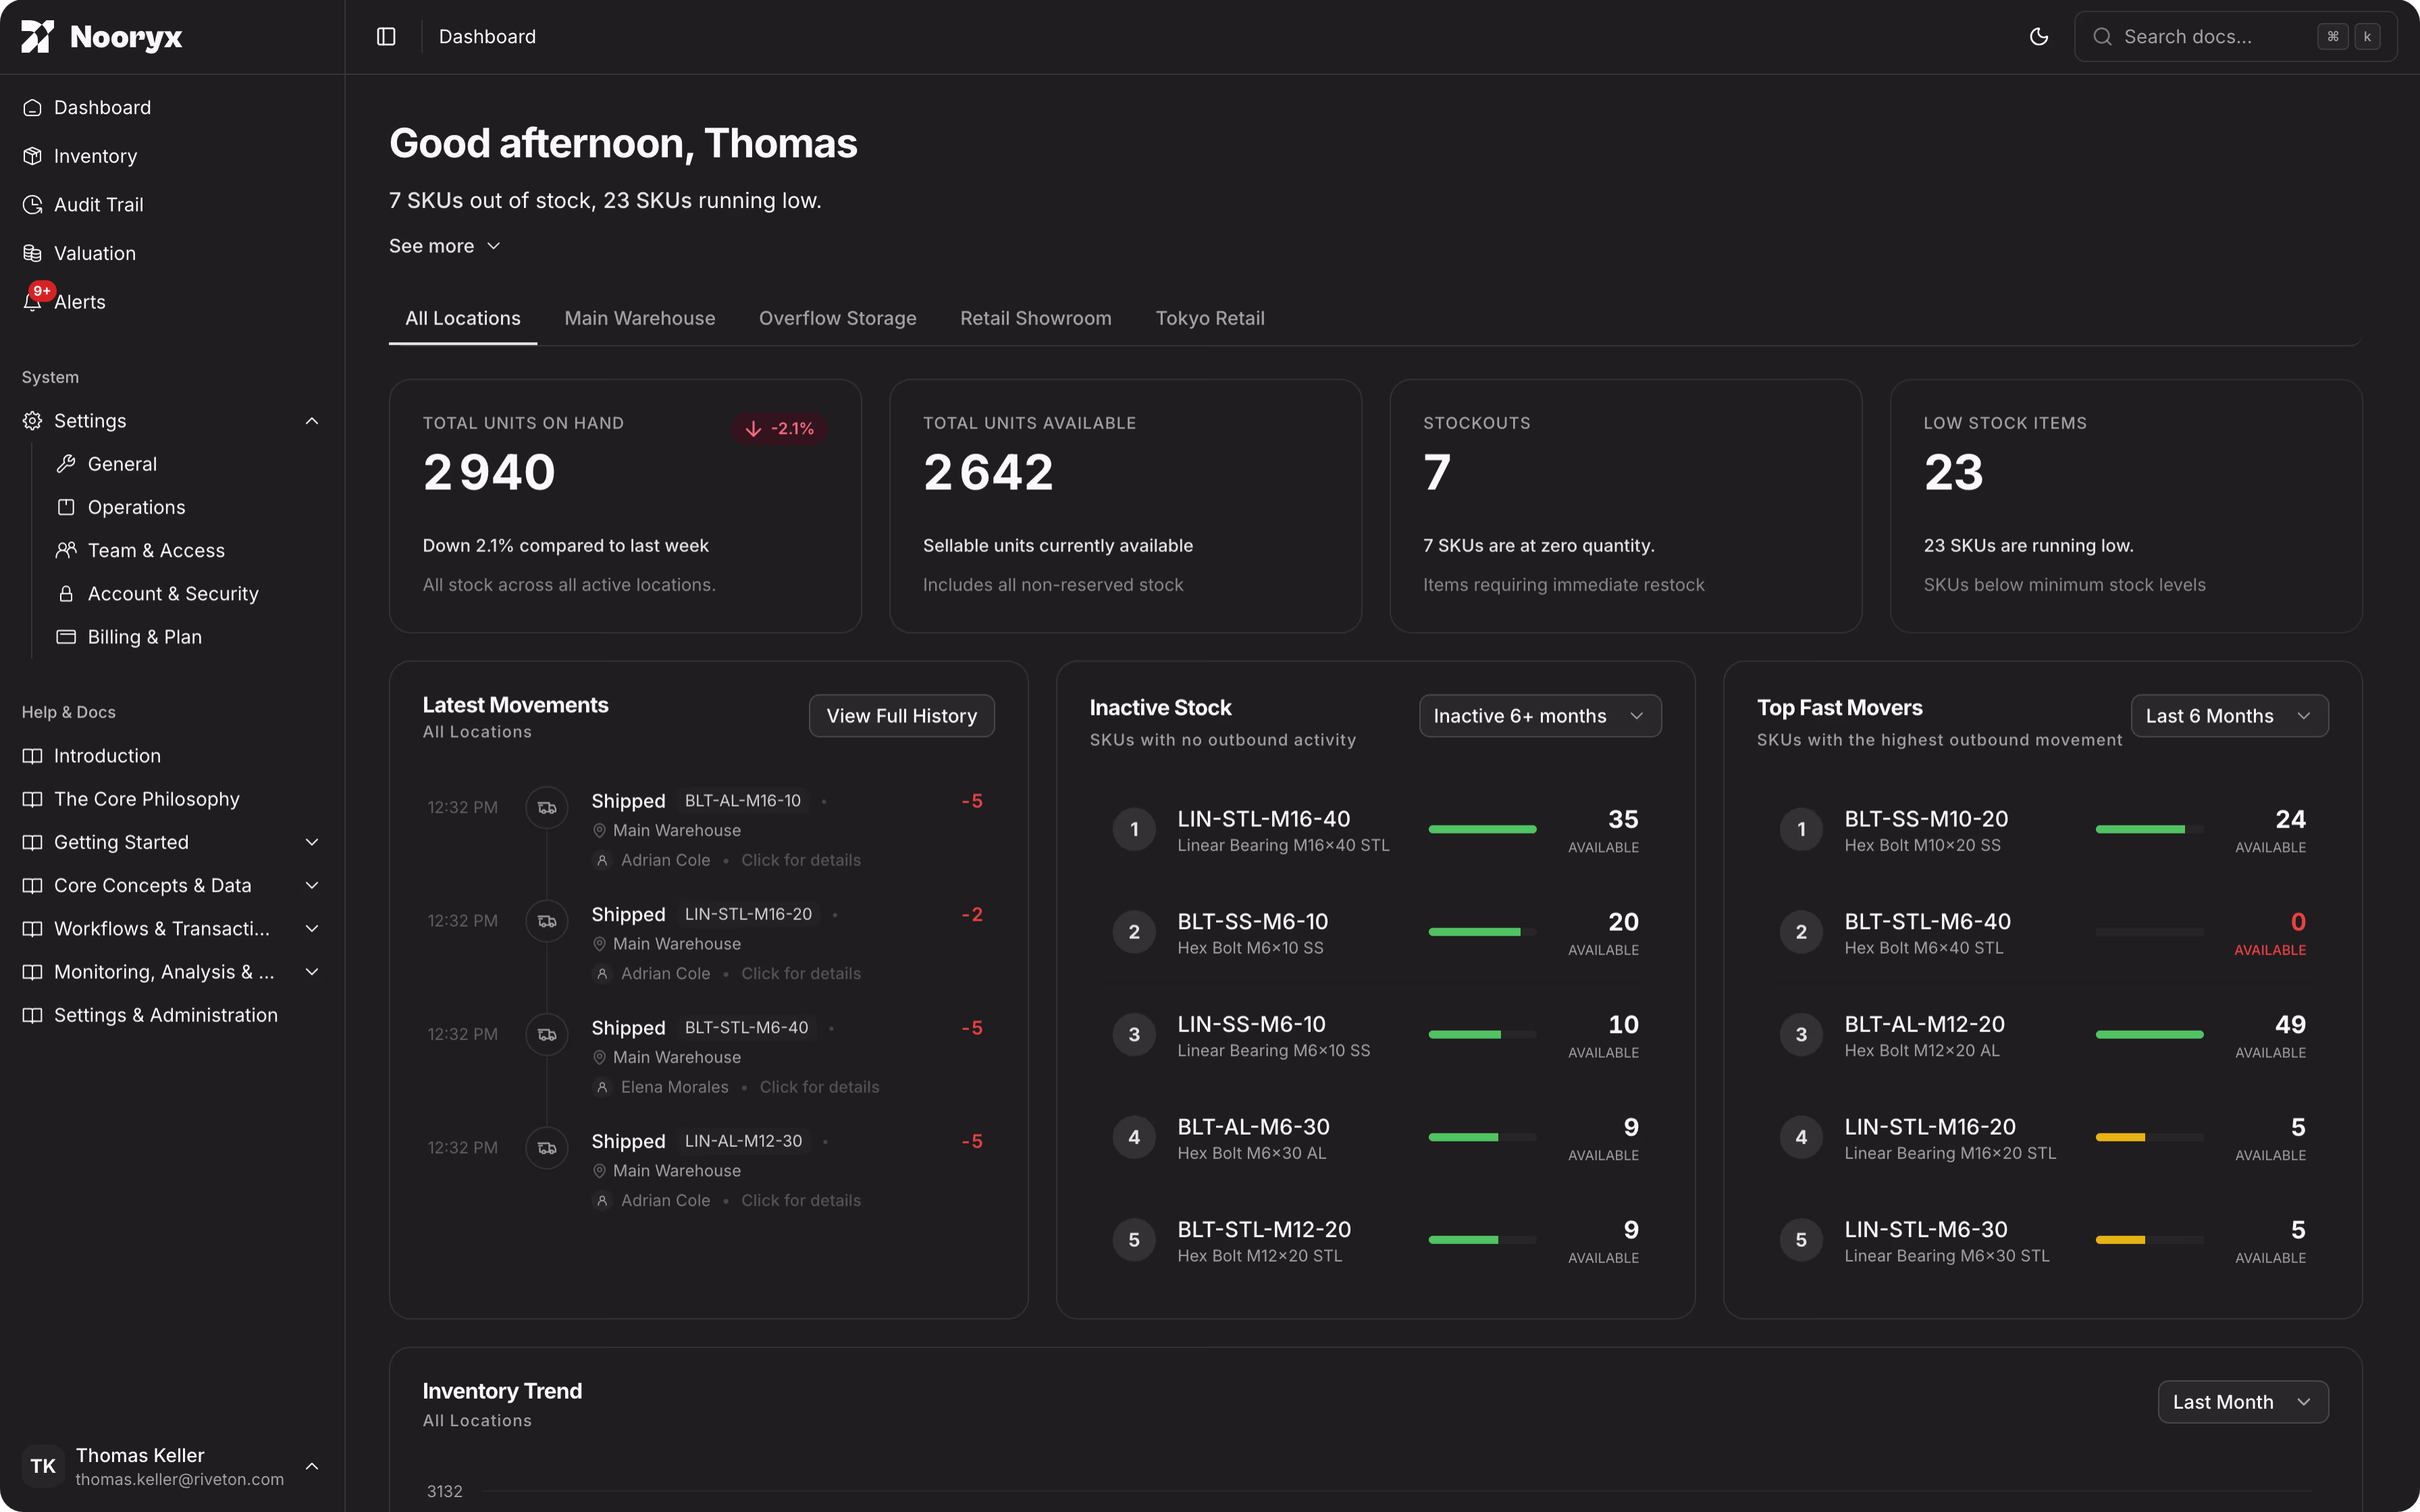2420x1512 pixels.
Task: Switch to the Tokyo Retail tab
Action: (1210, 318)
